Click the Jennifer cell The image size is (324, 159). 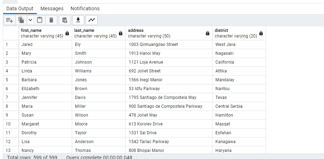45,98
